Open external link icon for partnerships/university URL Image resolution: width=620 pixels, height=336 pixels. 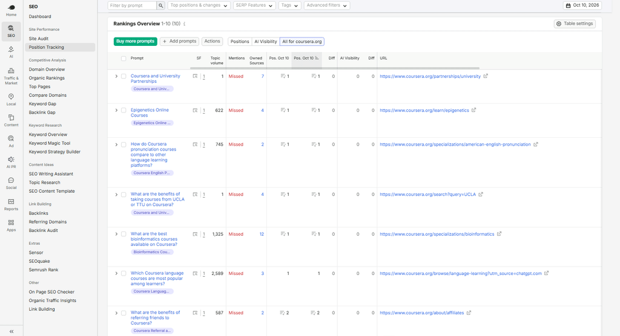click(x=486, y=76)
